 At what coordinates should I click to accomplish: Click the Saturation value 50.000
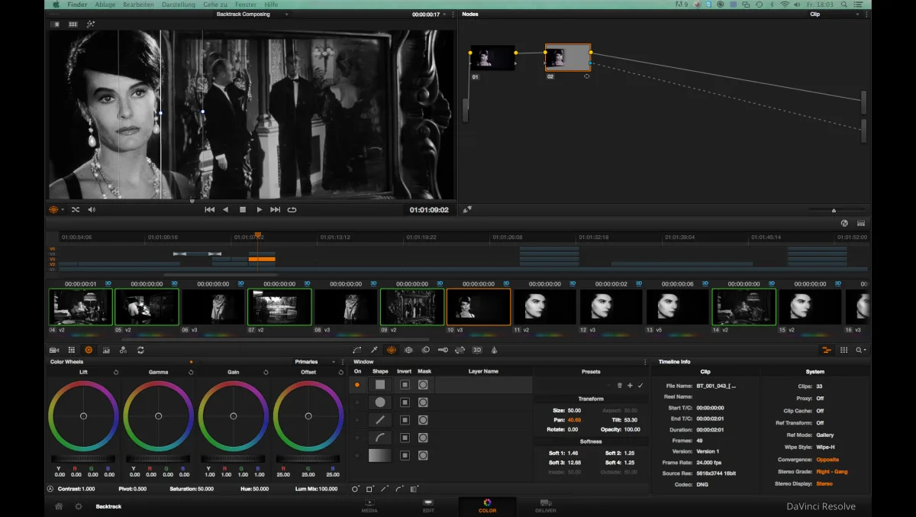pyautogui.click(x=205, y=489)
